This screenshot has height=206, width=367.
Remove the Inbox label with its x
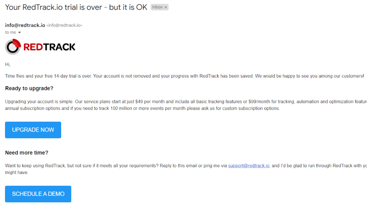(166, 7)
